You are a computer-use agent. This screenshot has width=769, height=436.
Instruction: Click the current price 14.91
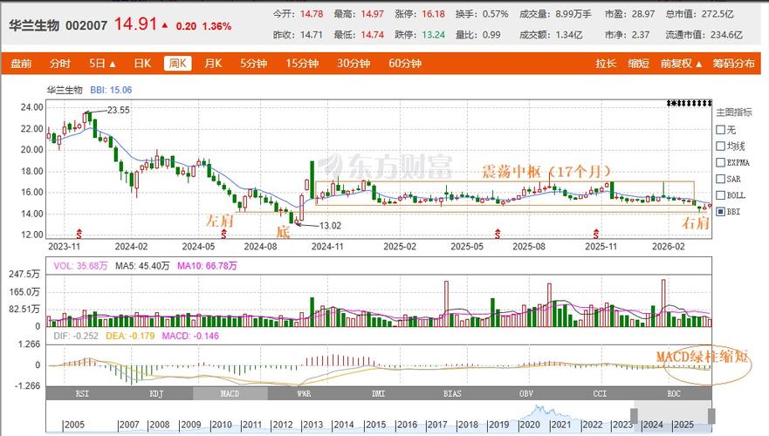pyautogui.click(x=135, y=24)
